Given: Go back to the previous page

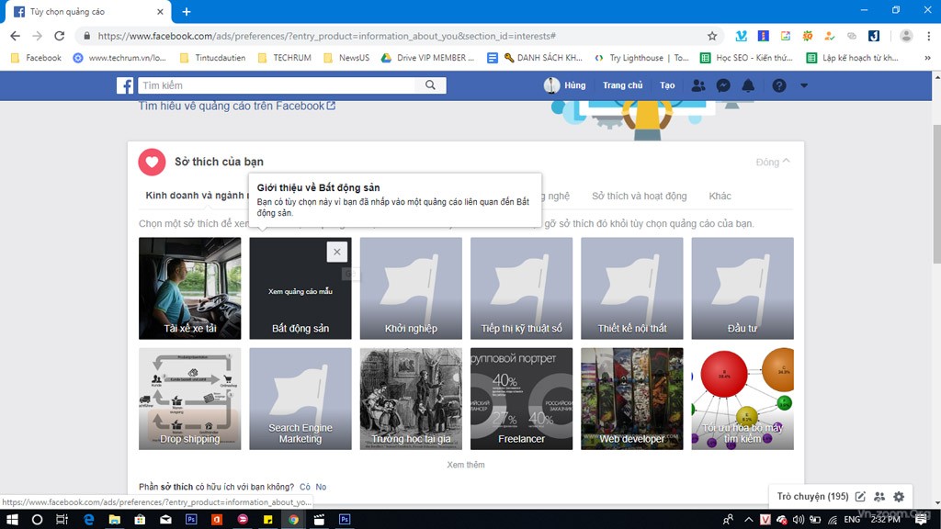Looking at the screenshot, I should click(x=15, y=36).
